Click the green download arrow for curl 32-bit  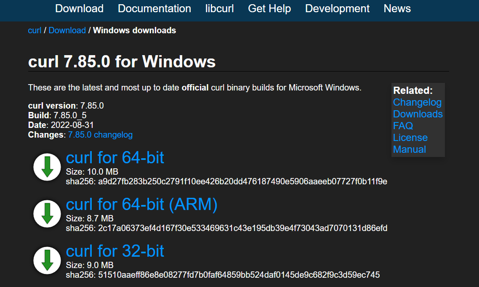47,260
